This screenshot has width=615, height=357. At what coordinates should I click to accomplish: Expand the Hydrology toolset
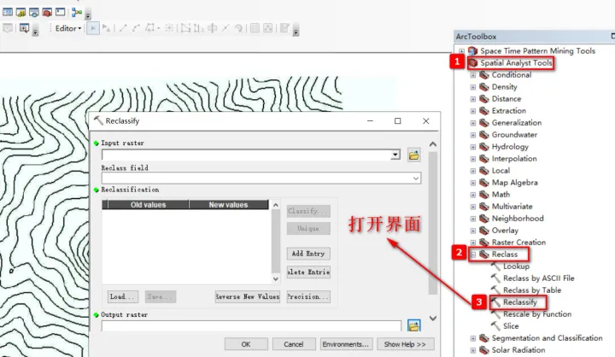point(473,147)
